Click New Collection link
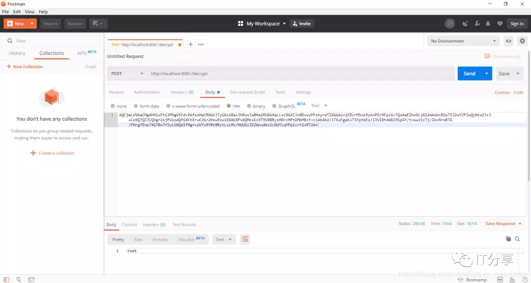The height and width of the screenshot is (283, 531). click(x=25, y=67)
